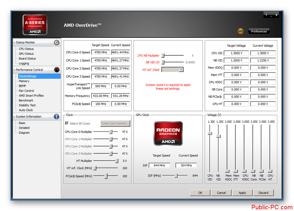
Task: Click the Performance Control speedometer icon
Action: (57, 70)
